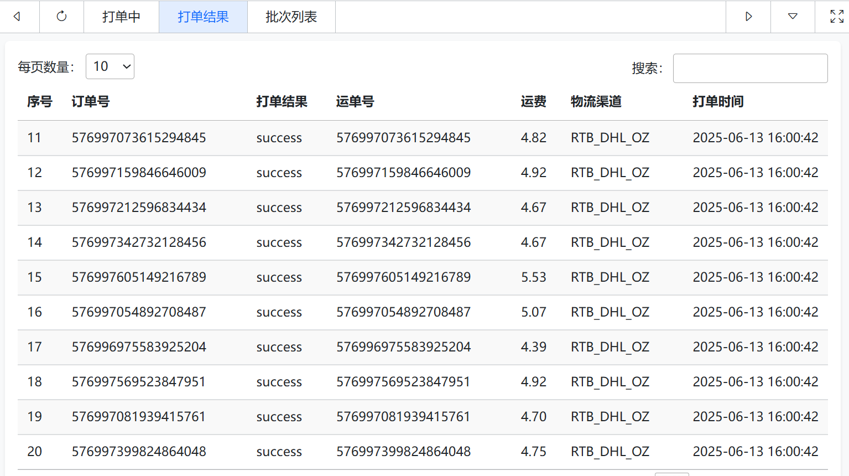Open the 每页数量 dropdown showing 10
This screenshot has height=476, width=849.
tap(110, 66)
